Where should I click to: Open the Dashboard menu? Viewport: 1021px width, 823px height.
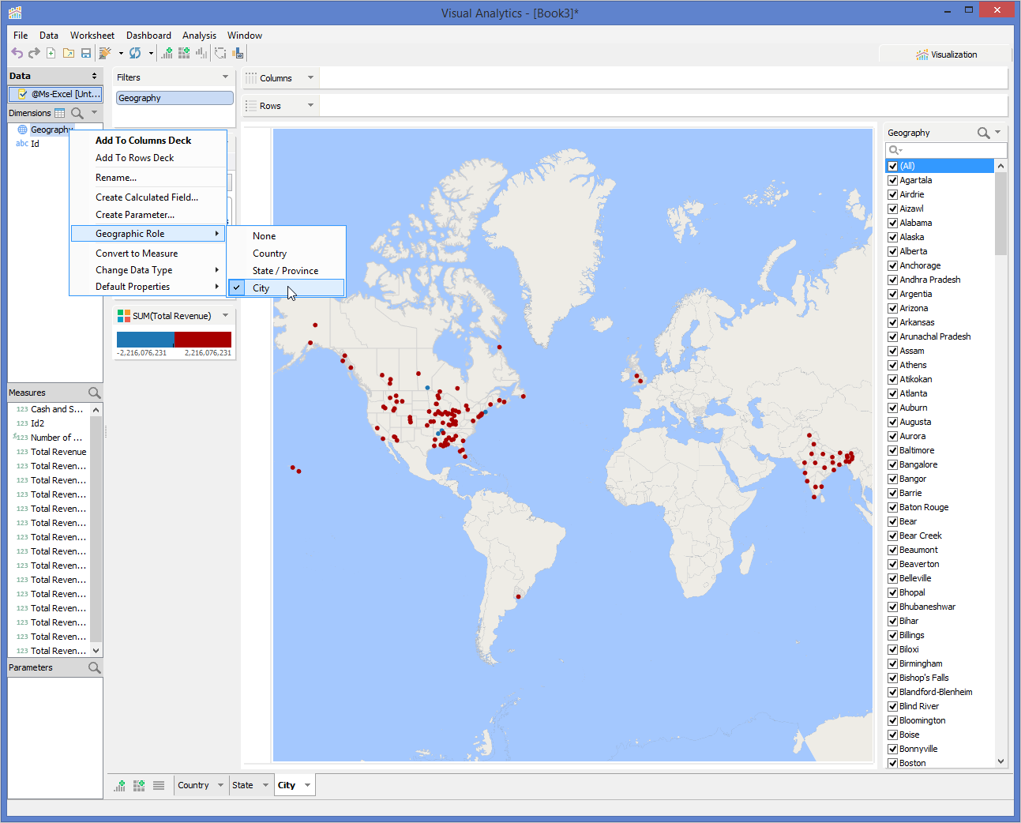tap(148, 36)
